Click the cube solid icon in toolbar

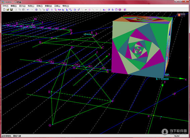click(x=109, y=10)
